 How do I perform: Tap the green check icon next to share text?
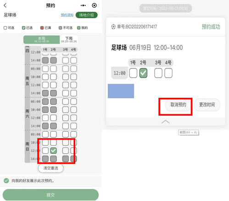pos(6,181)
